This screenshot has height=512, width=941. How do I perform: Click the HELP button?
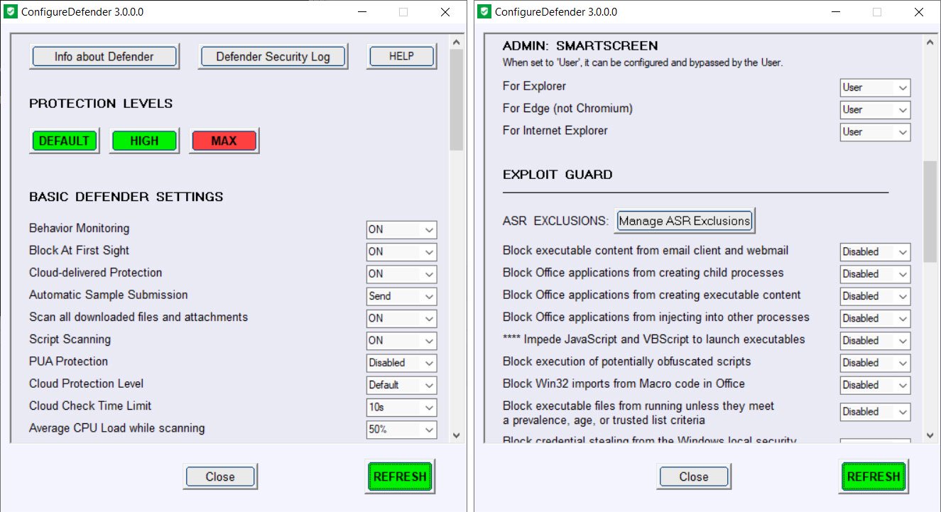click(x=401, y=57)
